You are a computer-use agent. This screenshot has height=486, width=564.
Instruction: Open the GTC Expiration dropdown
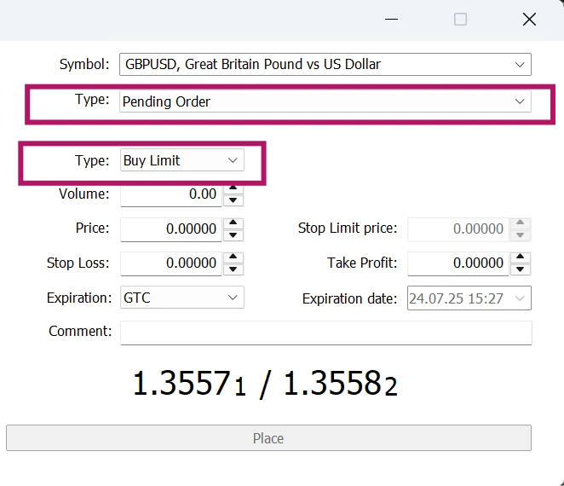pos(182,298)
